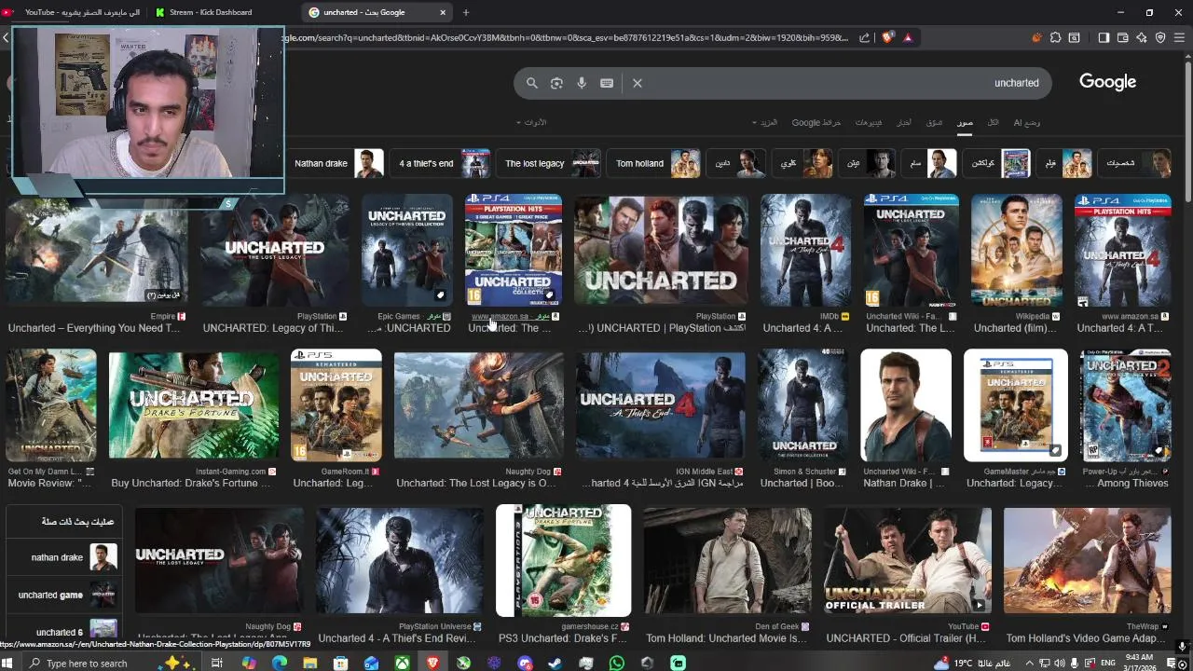
Task: Open volume control in the system tray
Action: click(x=1058, y=663)
